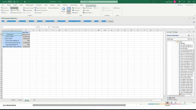Close the Smart View panel

pos(194,32)
